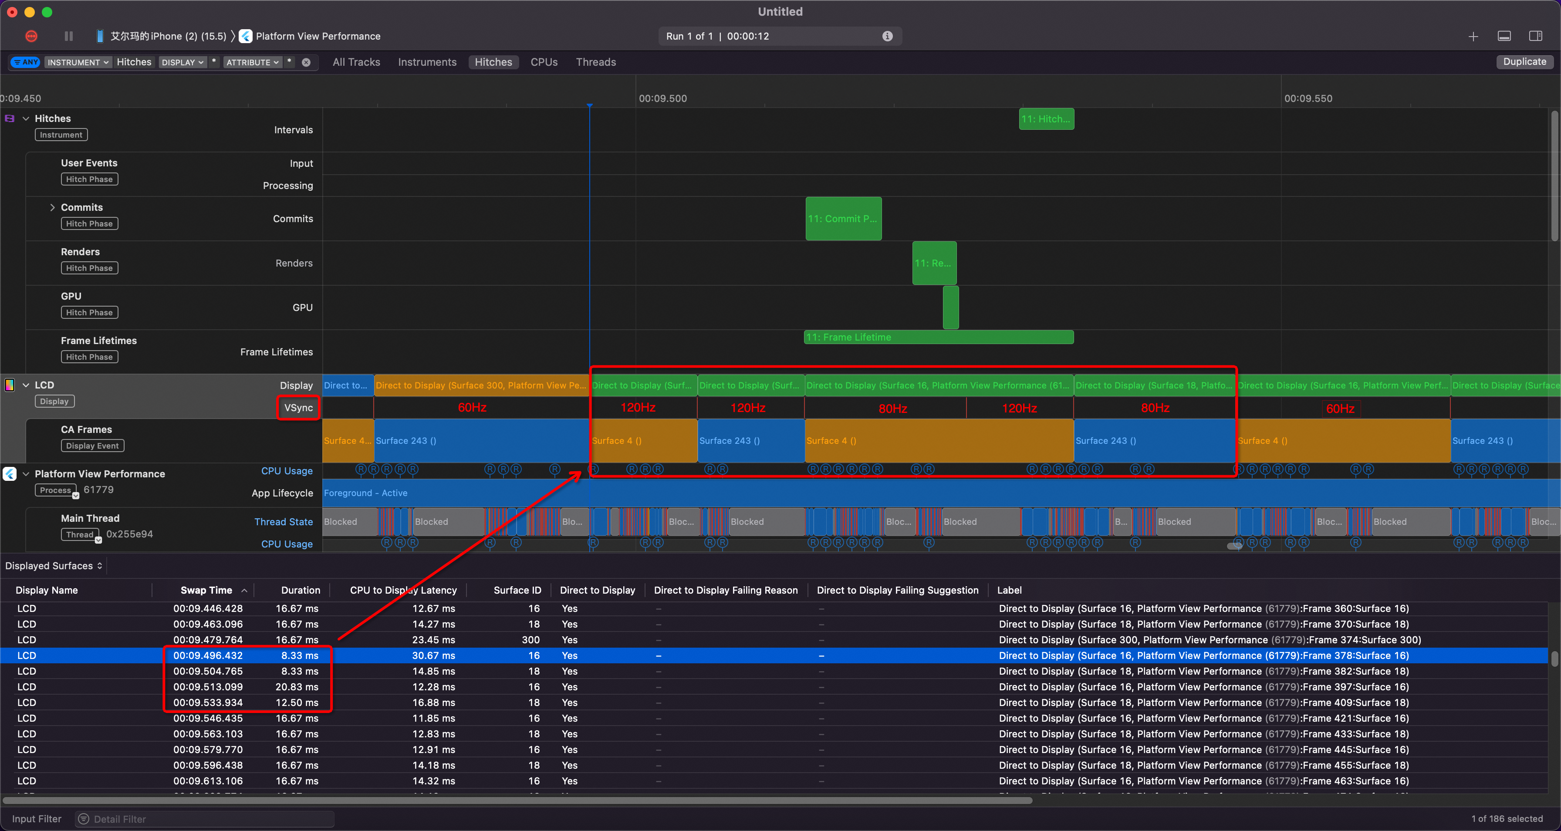Click the CPU Usage link under Platform View Performance
1561x831 pixels.
(x=287, y=471)
